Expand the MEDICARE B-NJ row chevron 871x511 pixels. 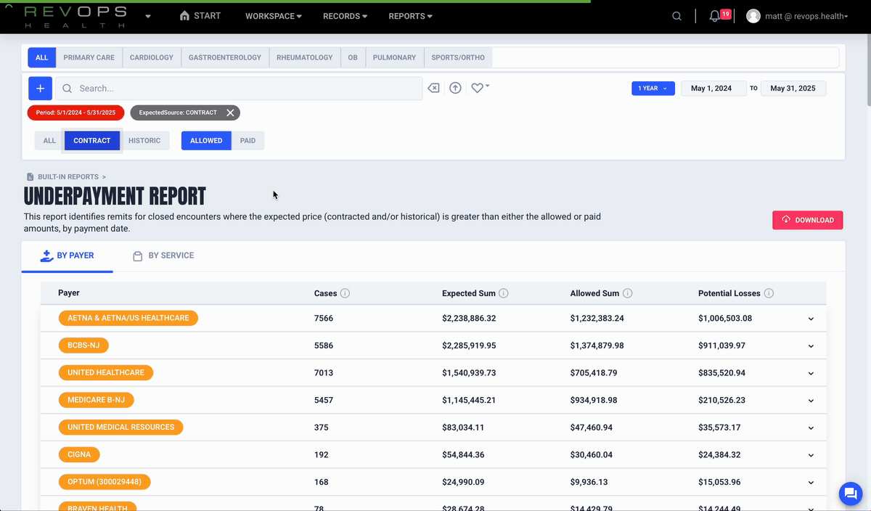811,401
